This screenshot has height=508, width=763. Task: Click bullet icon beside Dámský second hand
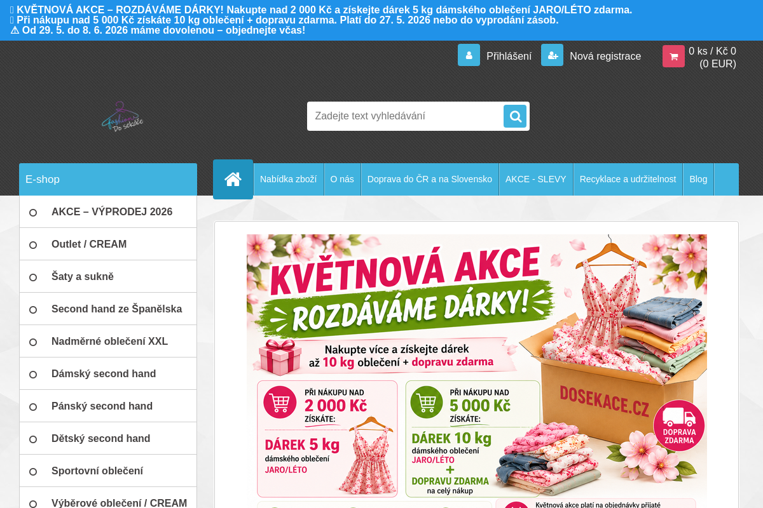click(33, 374)
